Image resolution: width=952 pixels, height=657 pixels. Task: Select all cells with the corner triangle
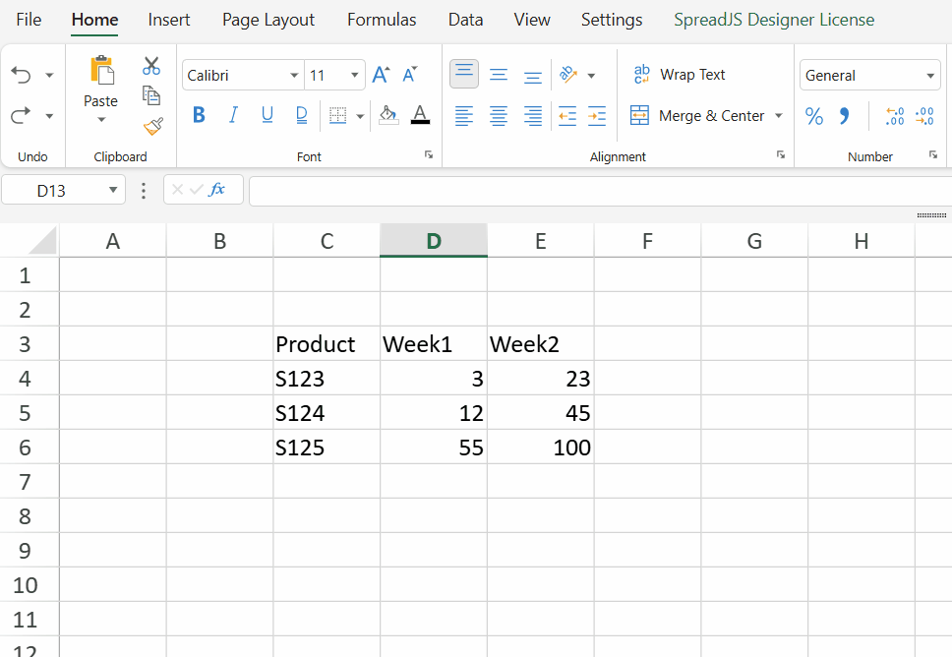click(x=42, y=240)
